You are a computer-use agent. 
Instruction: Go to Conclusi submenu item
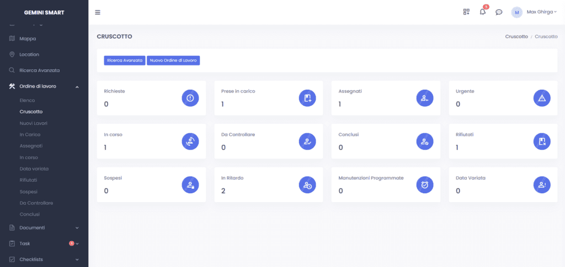tap(30, 214)
